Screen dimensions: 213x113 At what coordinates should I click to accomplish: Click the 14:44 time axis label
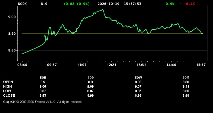(171, 65)
